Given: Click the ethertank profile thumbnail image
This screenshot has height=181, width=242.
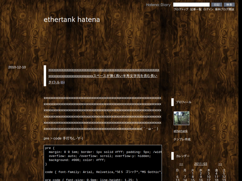Looking at the screenshot, I should 181,118.
